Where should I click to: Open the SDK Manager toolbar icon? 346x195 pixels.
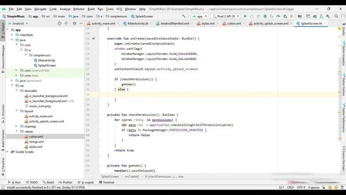[x=328, y=16]
